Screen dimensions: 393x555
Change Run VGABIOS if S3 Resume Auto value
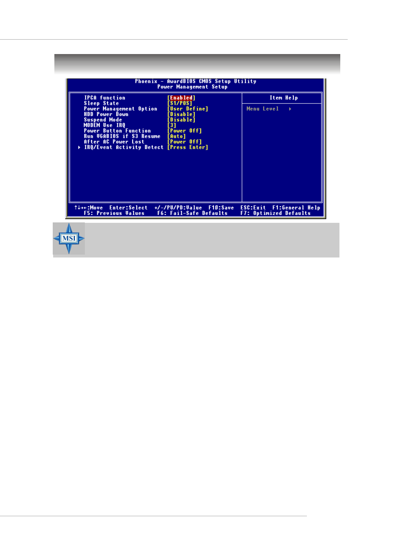point(177,136)
